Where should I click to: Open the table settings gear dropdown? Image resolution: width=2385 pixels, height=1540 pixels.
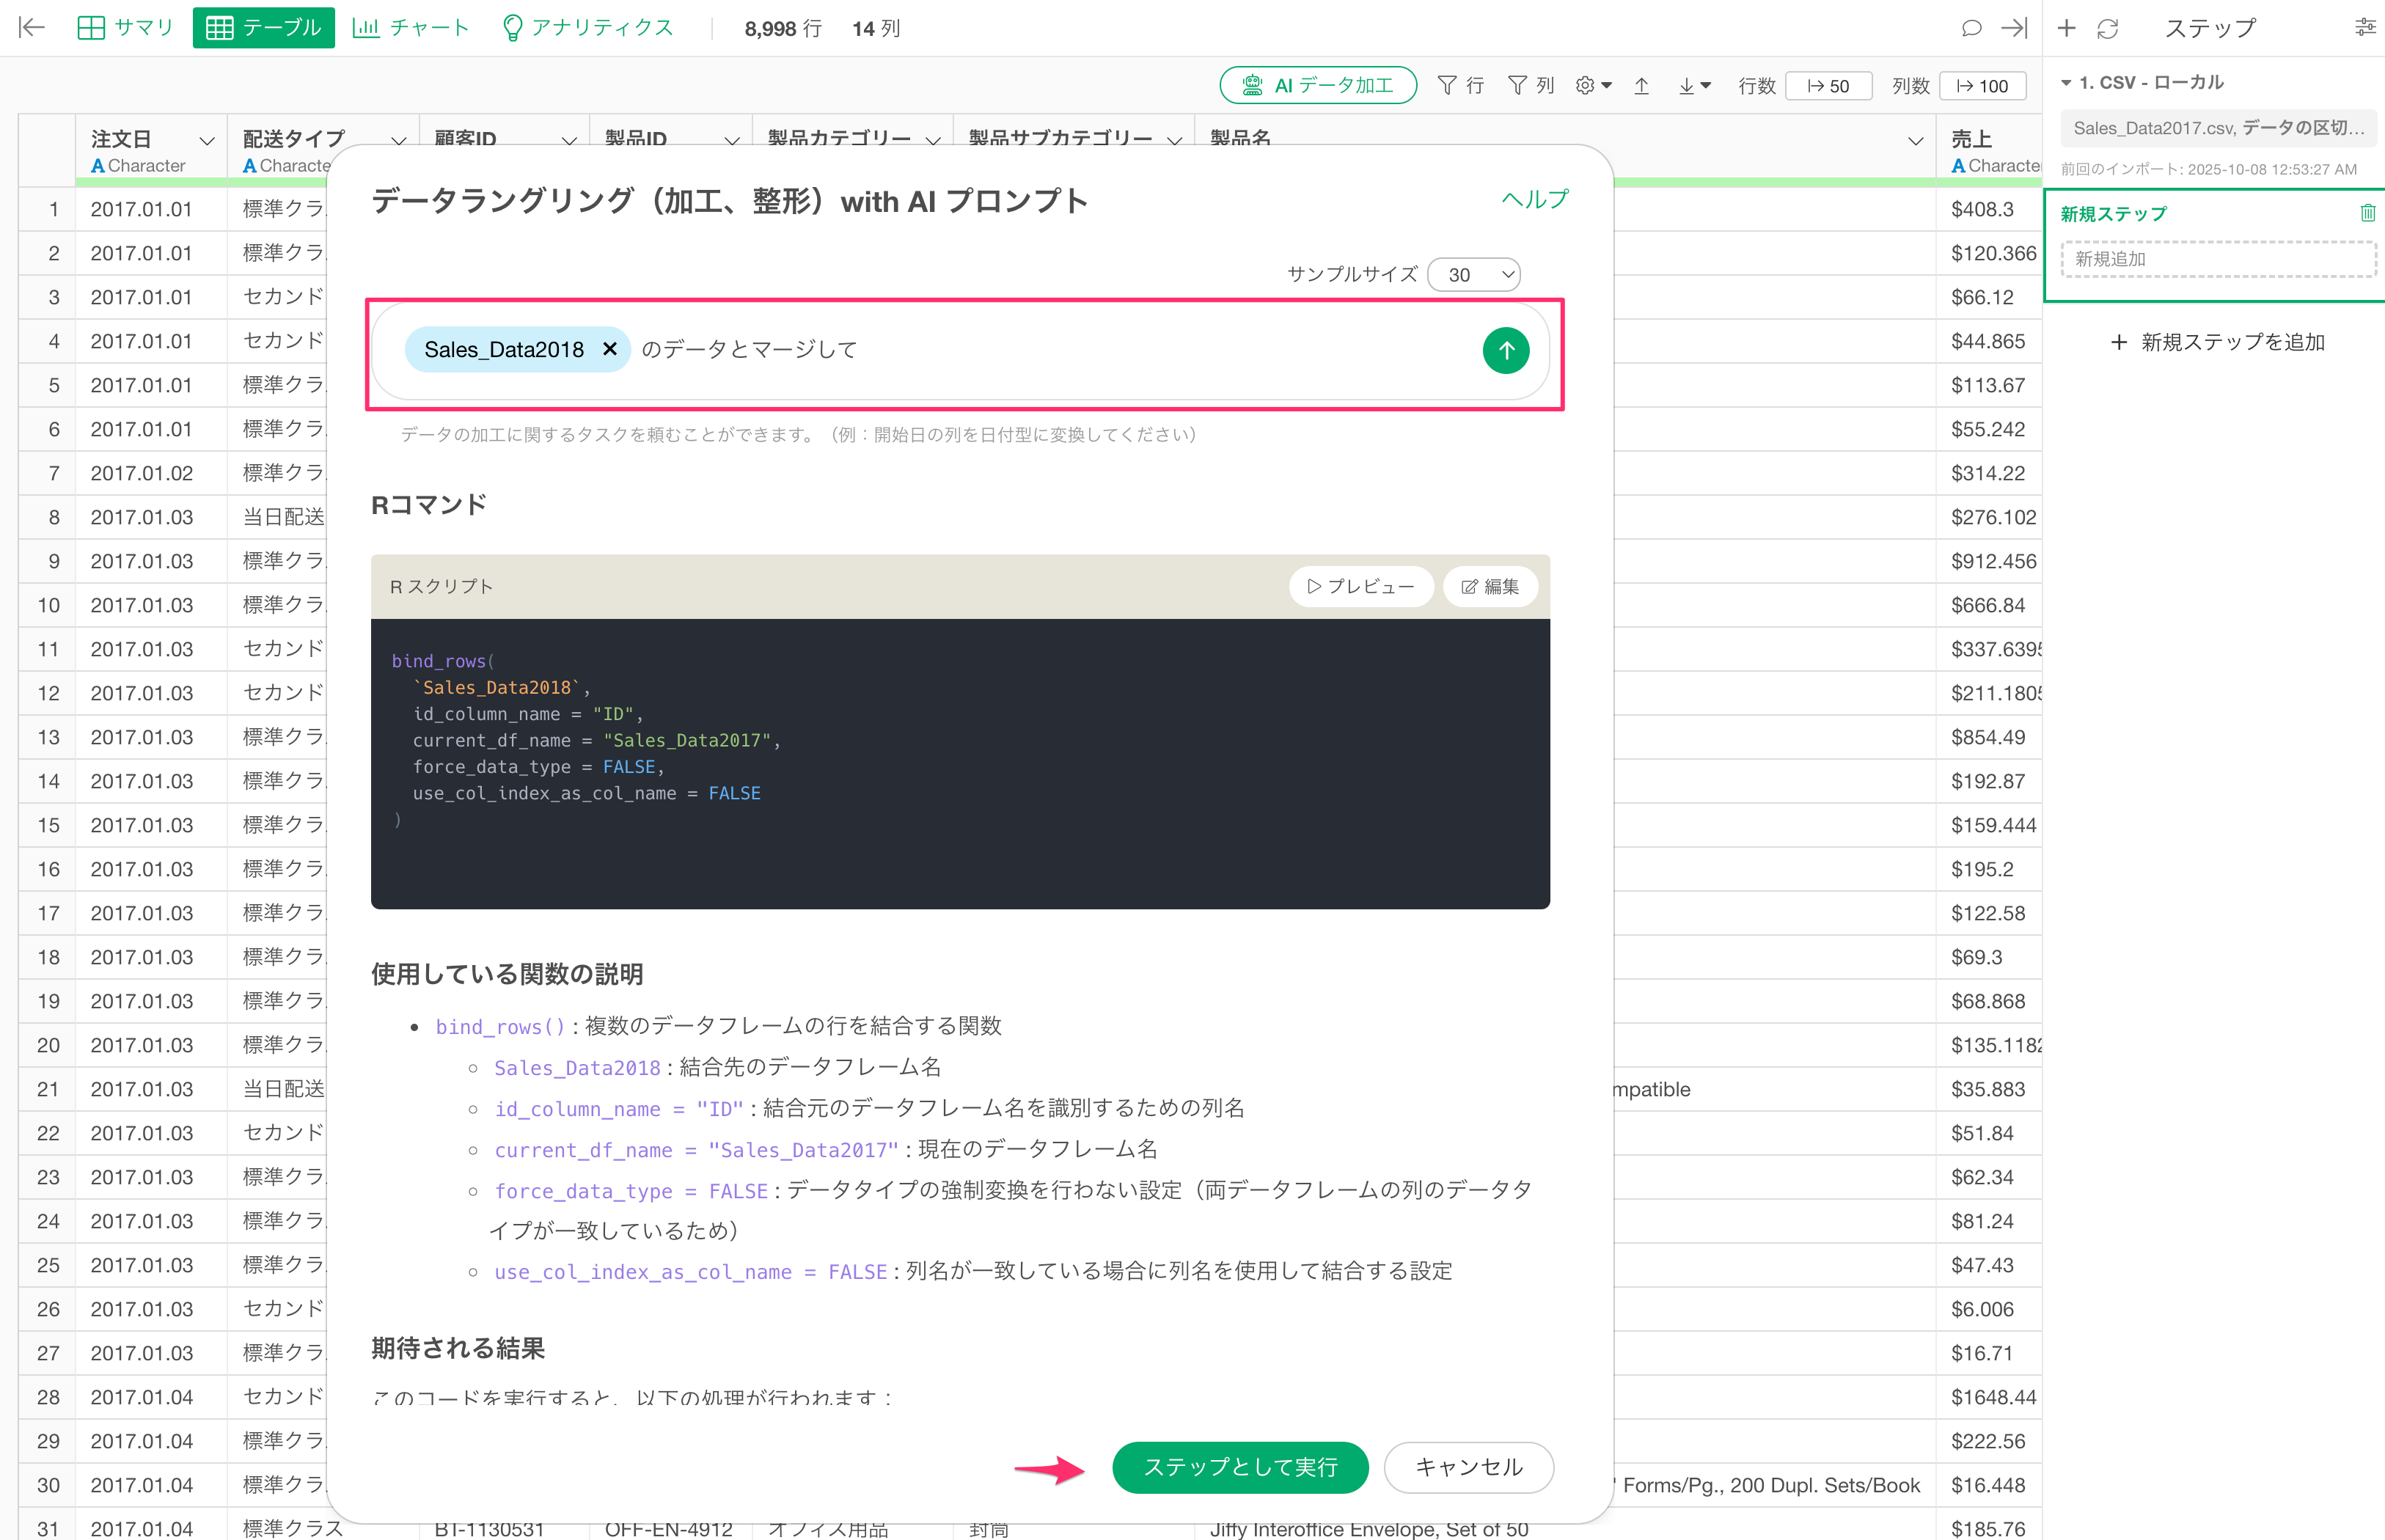click(1593, 86)
